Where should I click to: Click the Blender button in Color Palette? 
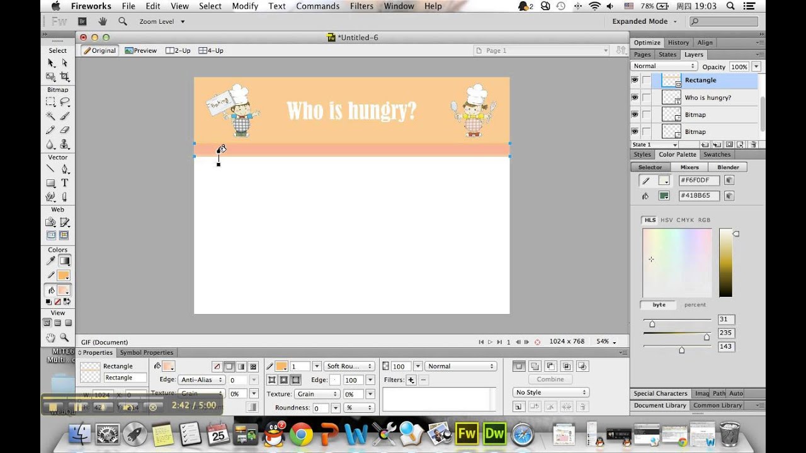click(x=728, y=167)
